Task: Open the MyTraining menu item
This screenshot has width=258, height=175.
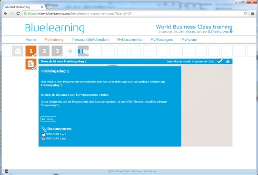Action: pyautogui.click(x=54, y=40)
